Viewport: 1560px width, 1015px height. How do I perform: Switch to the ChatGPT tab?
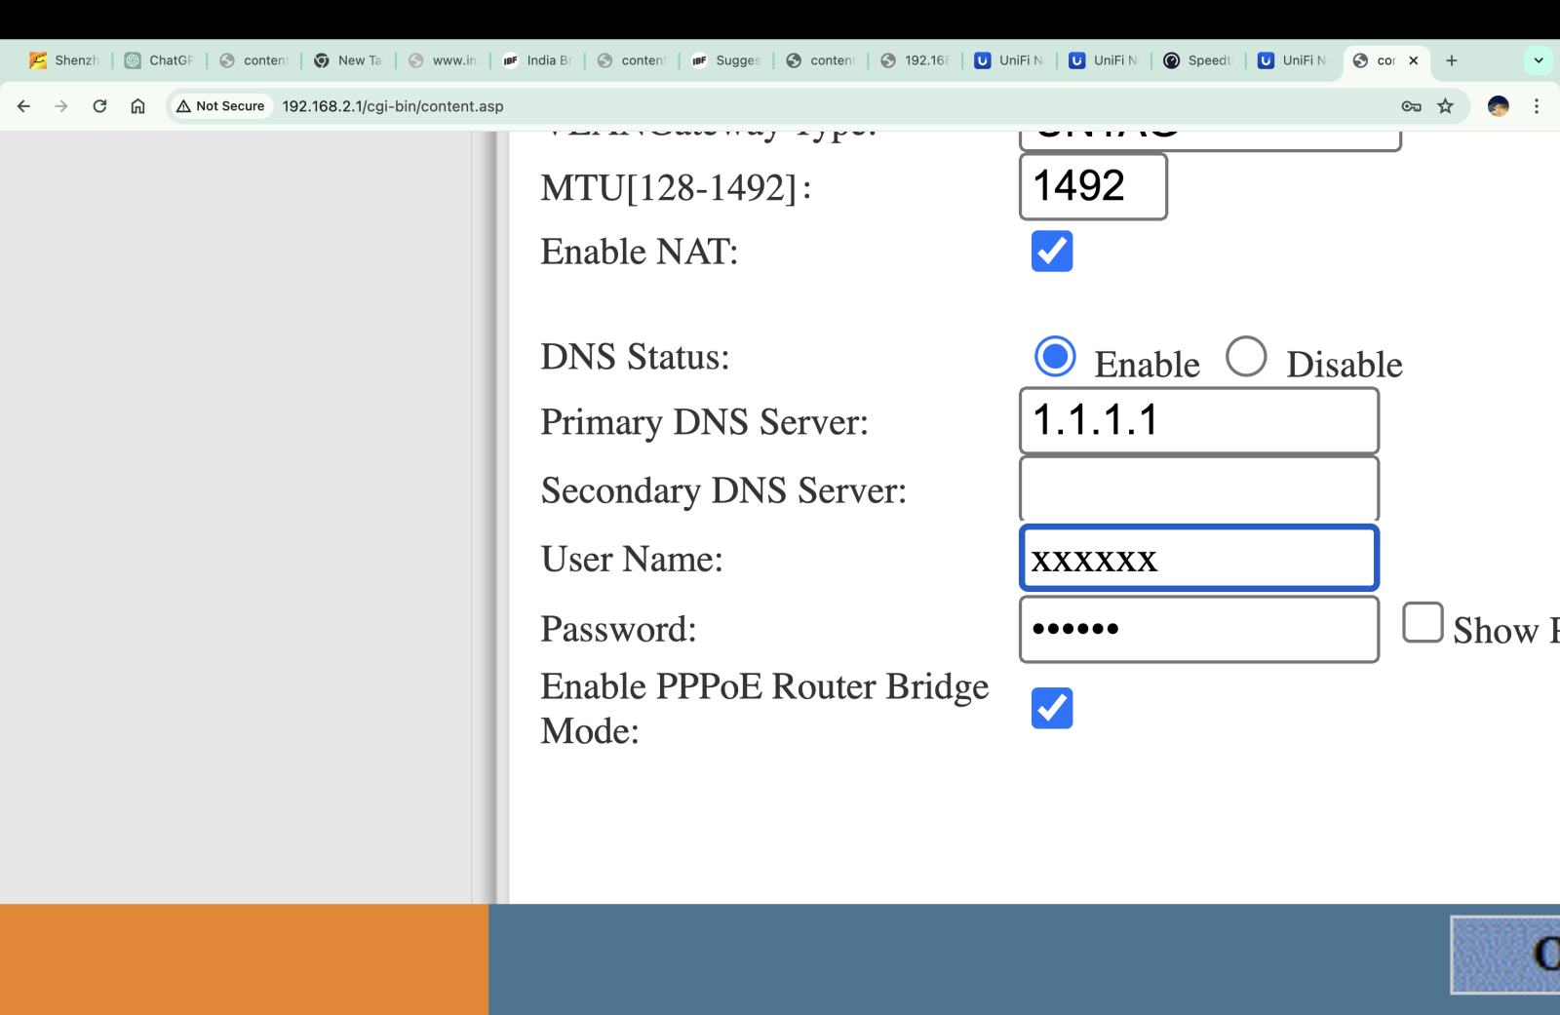point(159,60)
